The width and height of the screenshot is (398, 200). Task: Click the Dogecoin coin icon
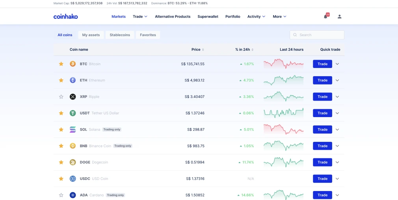(x=73, y=162)
